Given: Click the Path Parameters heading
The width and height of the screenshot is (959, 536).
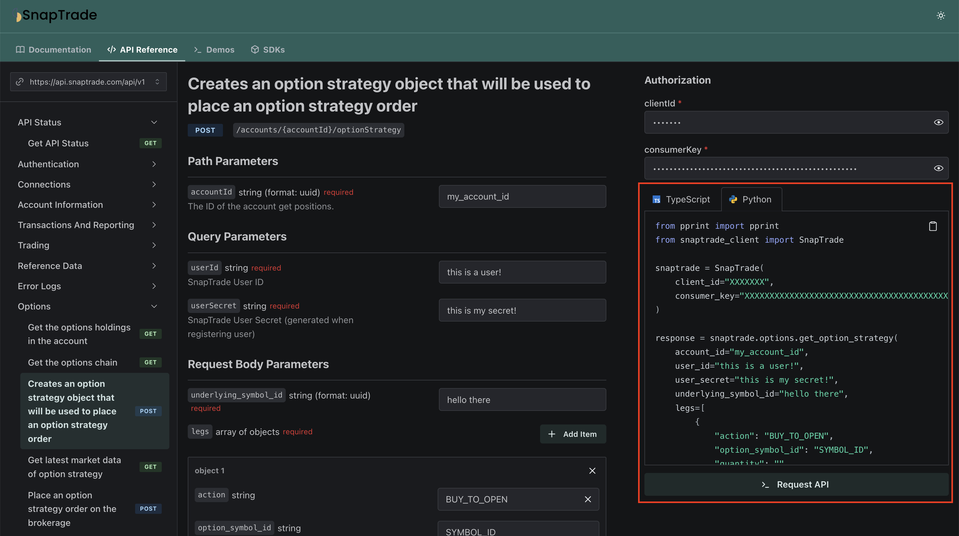Looking at the screenshot, I should 233,161.
